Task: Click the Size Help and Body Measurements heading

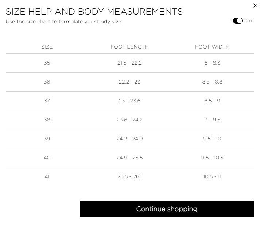Action: 94,12
